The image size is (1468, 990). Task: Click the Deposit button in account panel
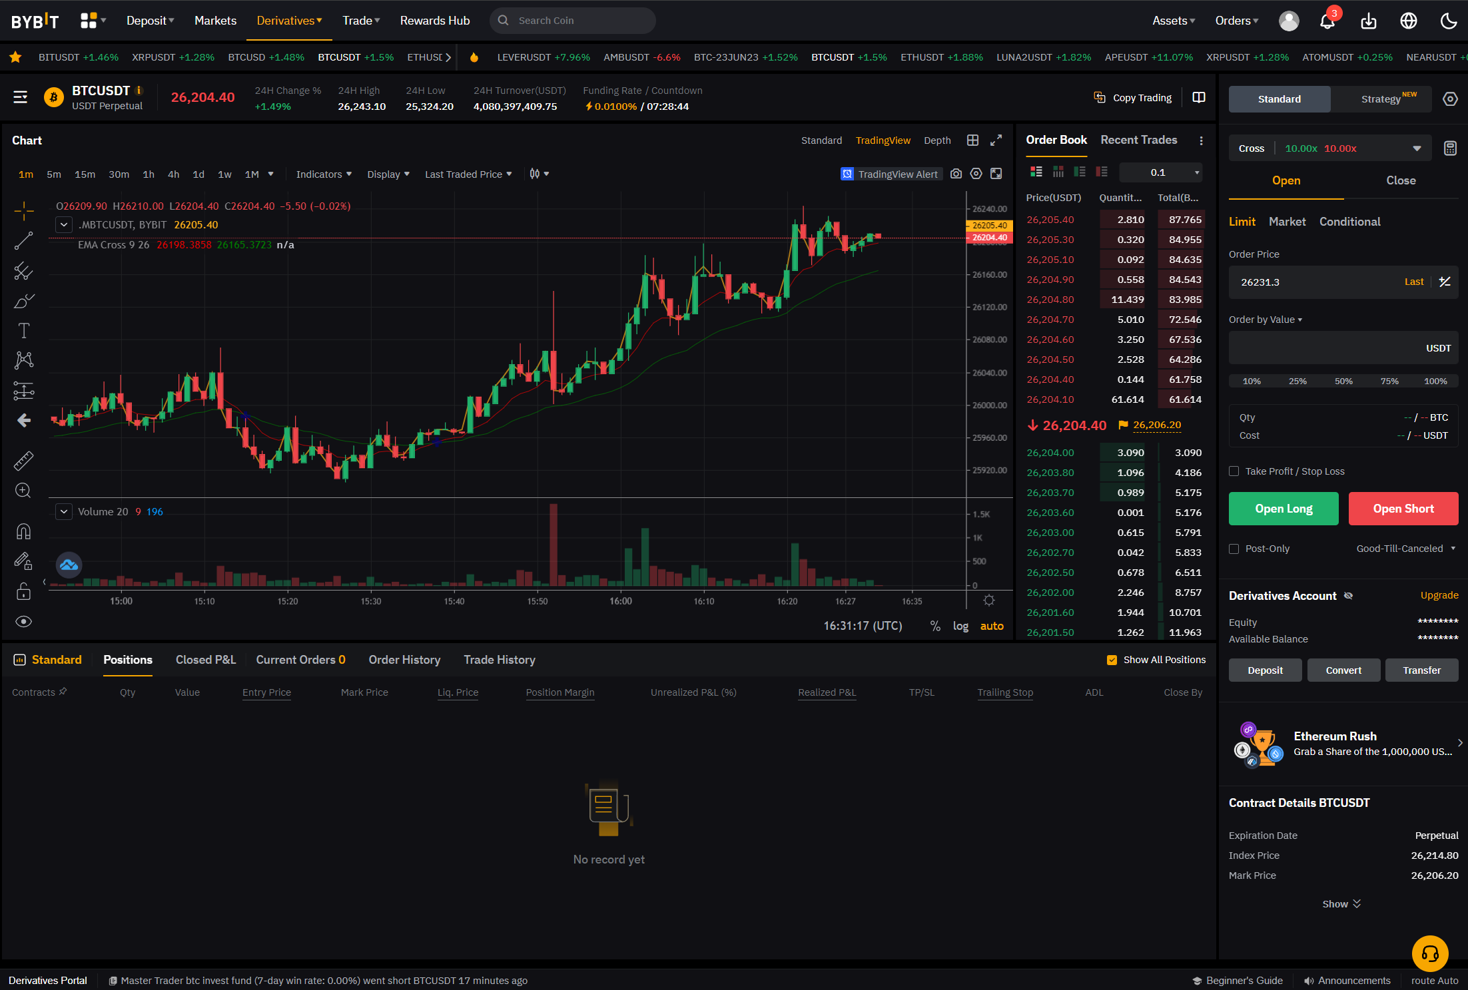point(1265,670)
